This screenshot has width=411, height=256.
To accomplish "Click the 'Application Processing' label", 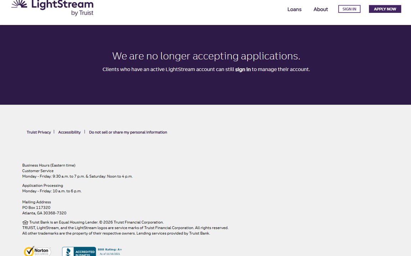I will tap(42, 185).
